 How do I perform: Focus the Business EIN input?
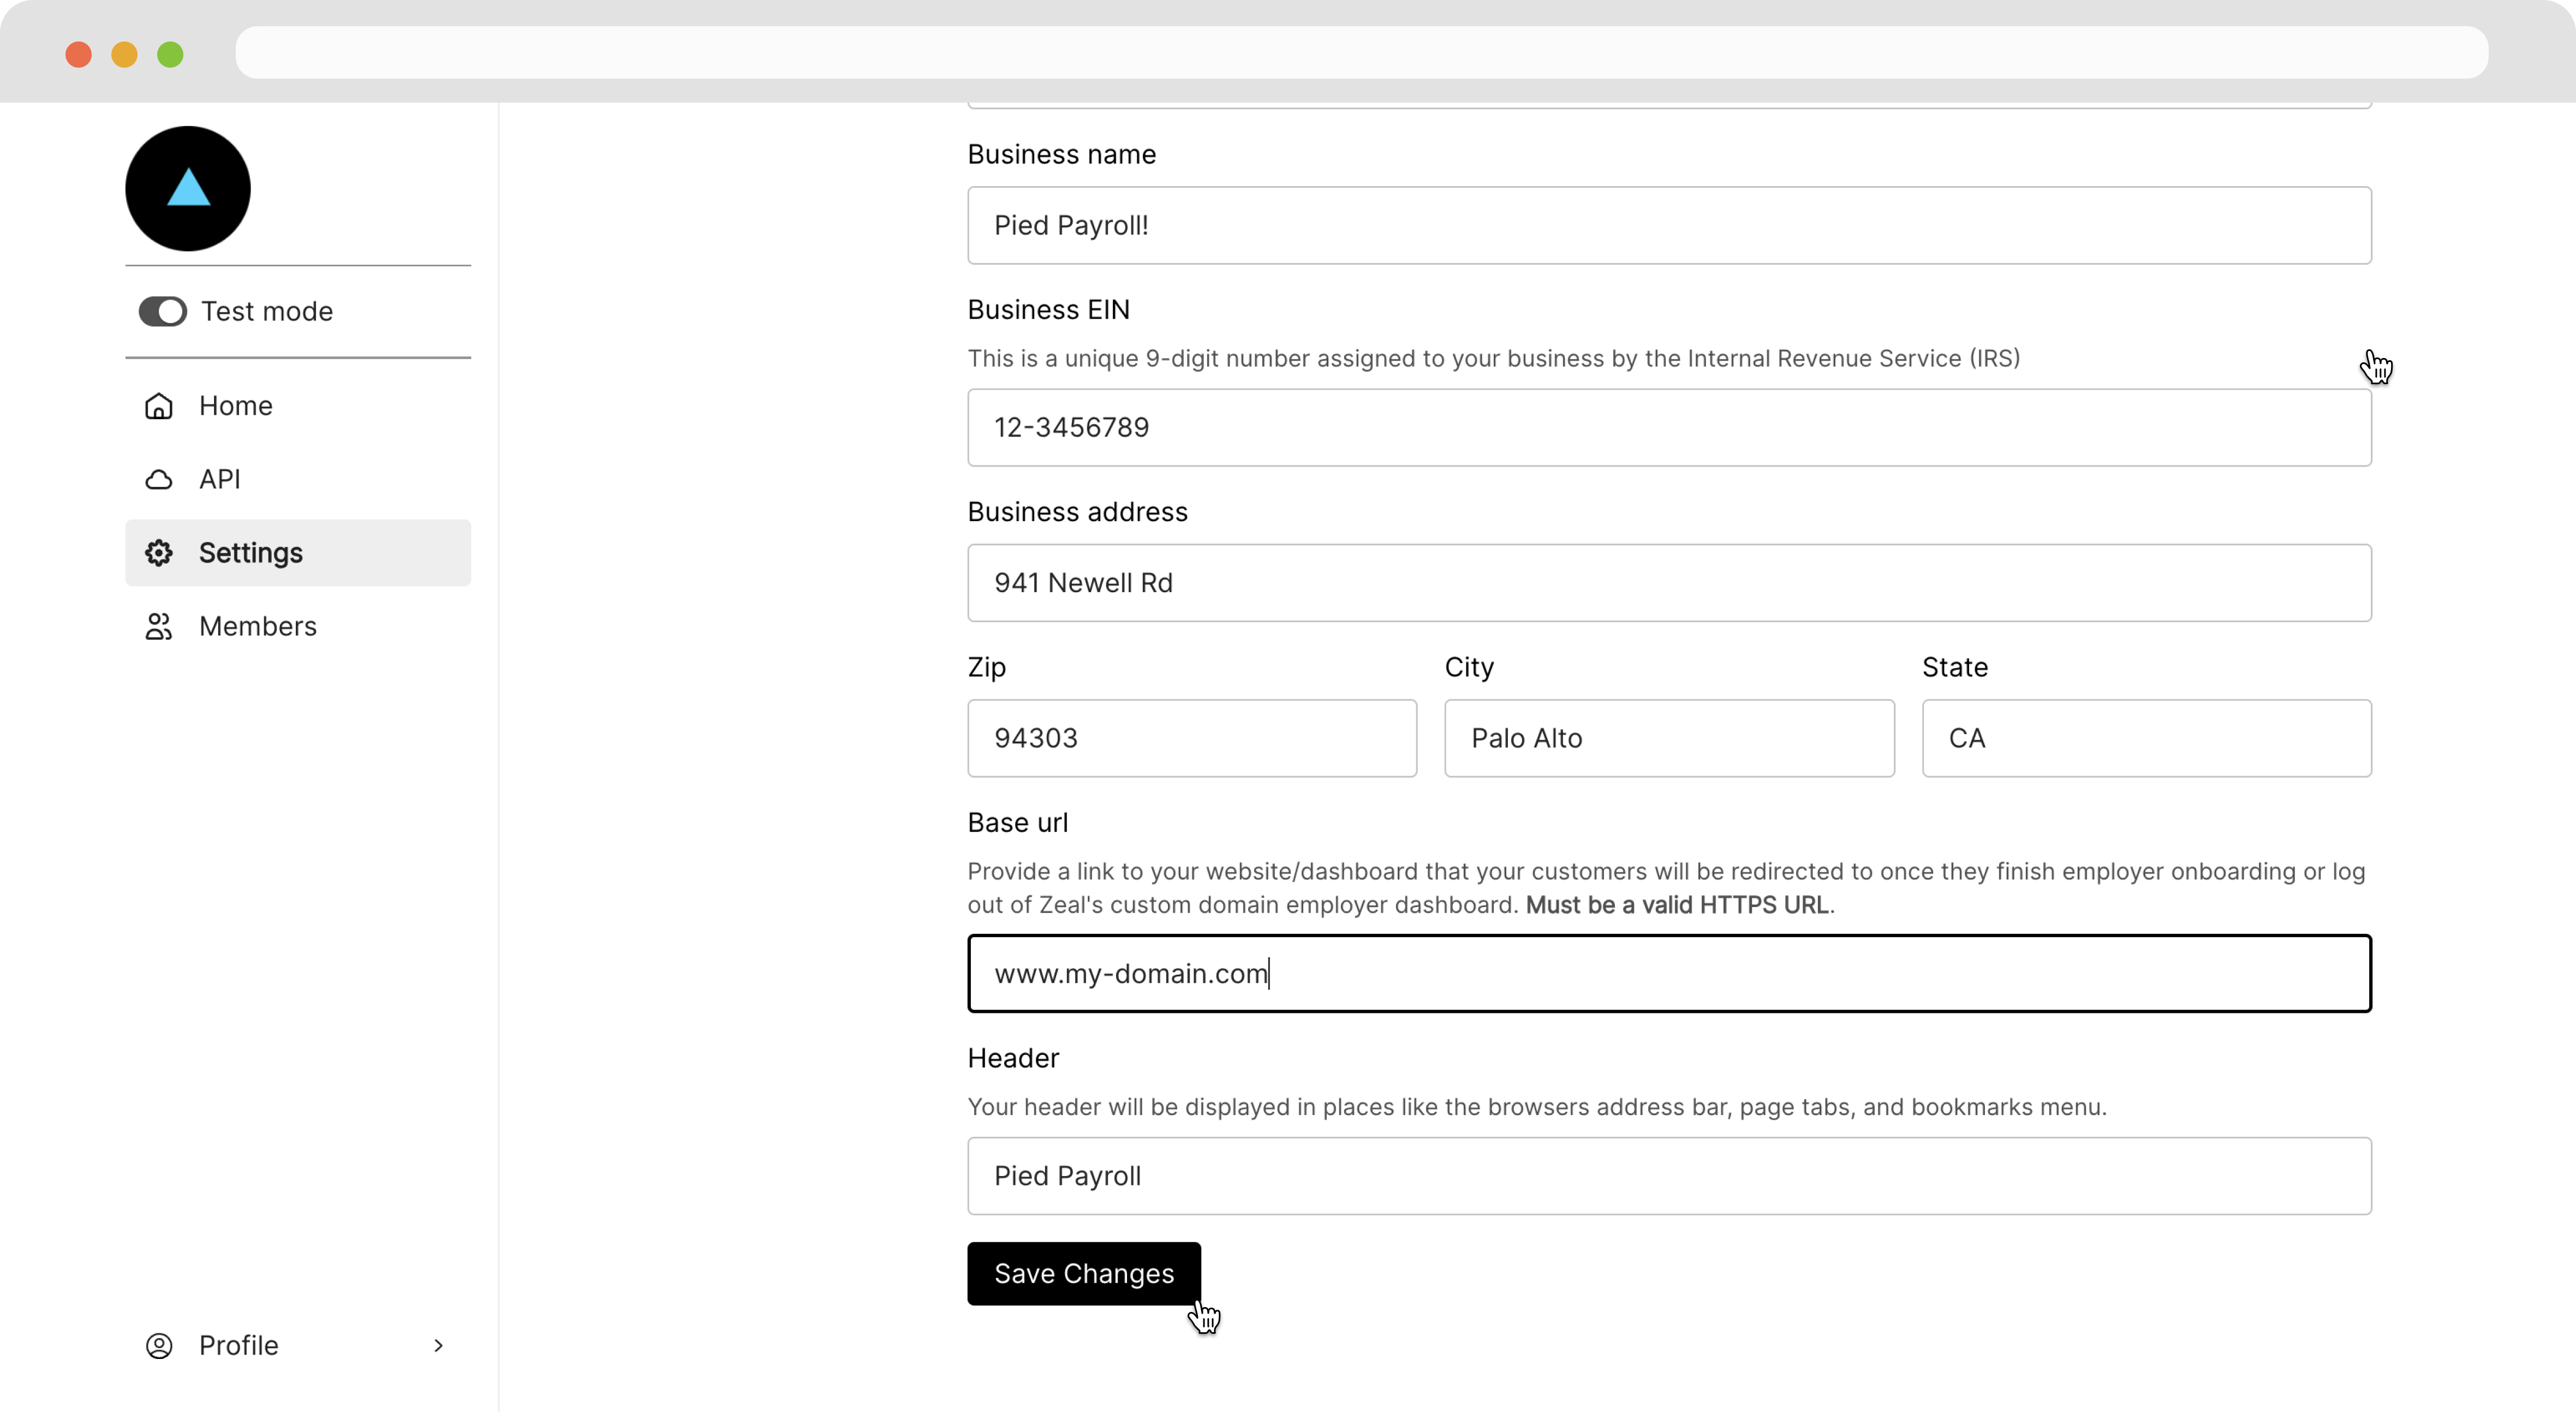1669,428
